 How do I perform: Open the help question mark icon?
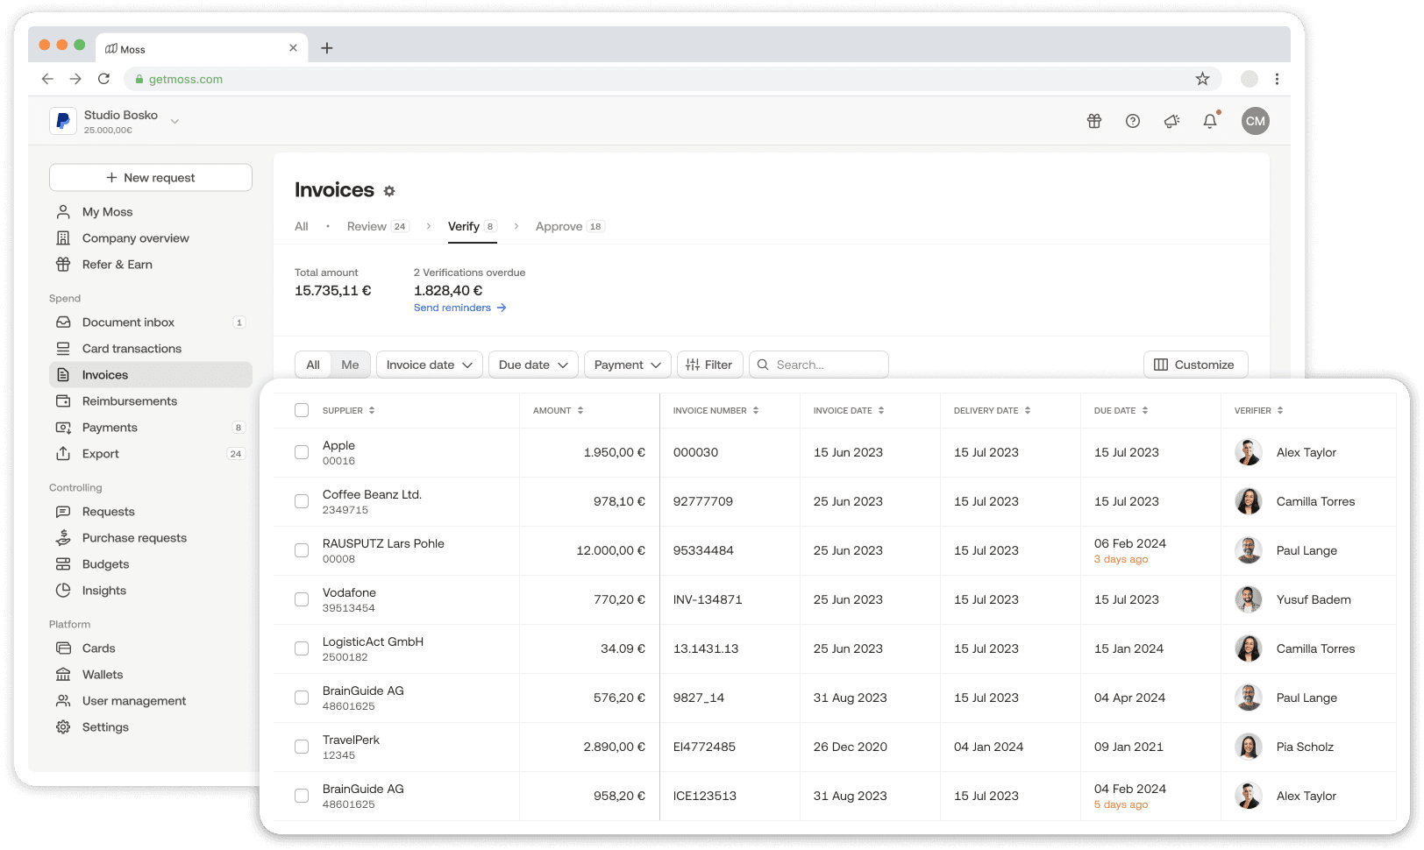[x=1133, y=121]
